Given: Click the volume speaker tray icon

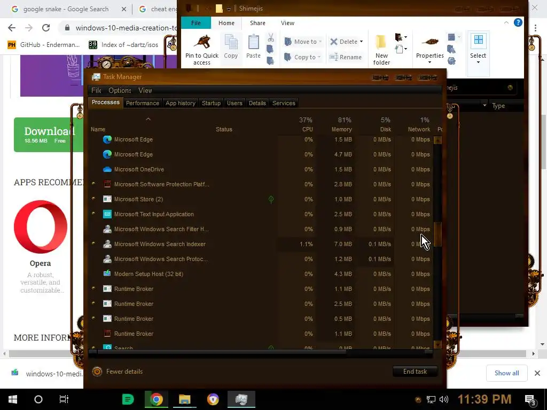Looking at the screenshot, I should click(444, 399).
